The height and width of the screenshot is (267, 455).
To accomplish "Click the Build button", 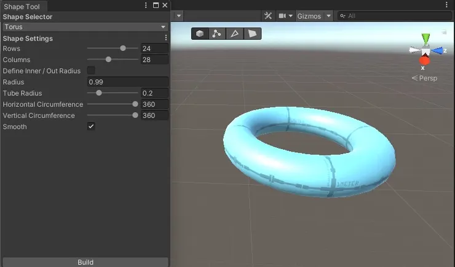I will (85, 262).
